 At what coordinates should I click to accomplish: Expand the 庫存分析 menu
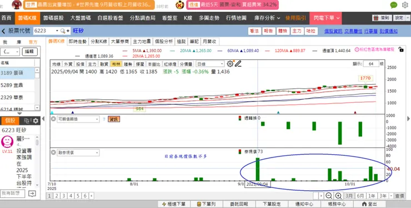pos(267,18)
